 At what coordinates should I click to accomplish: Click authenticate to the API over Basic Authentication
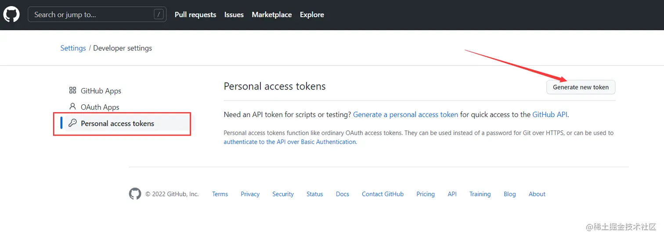click(x=290, y=142)
